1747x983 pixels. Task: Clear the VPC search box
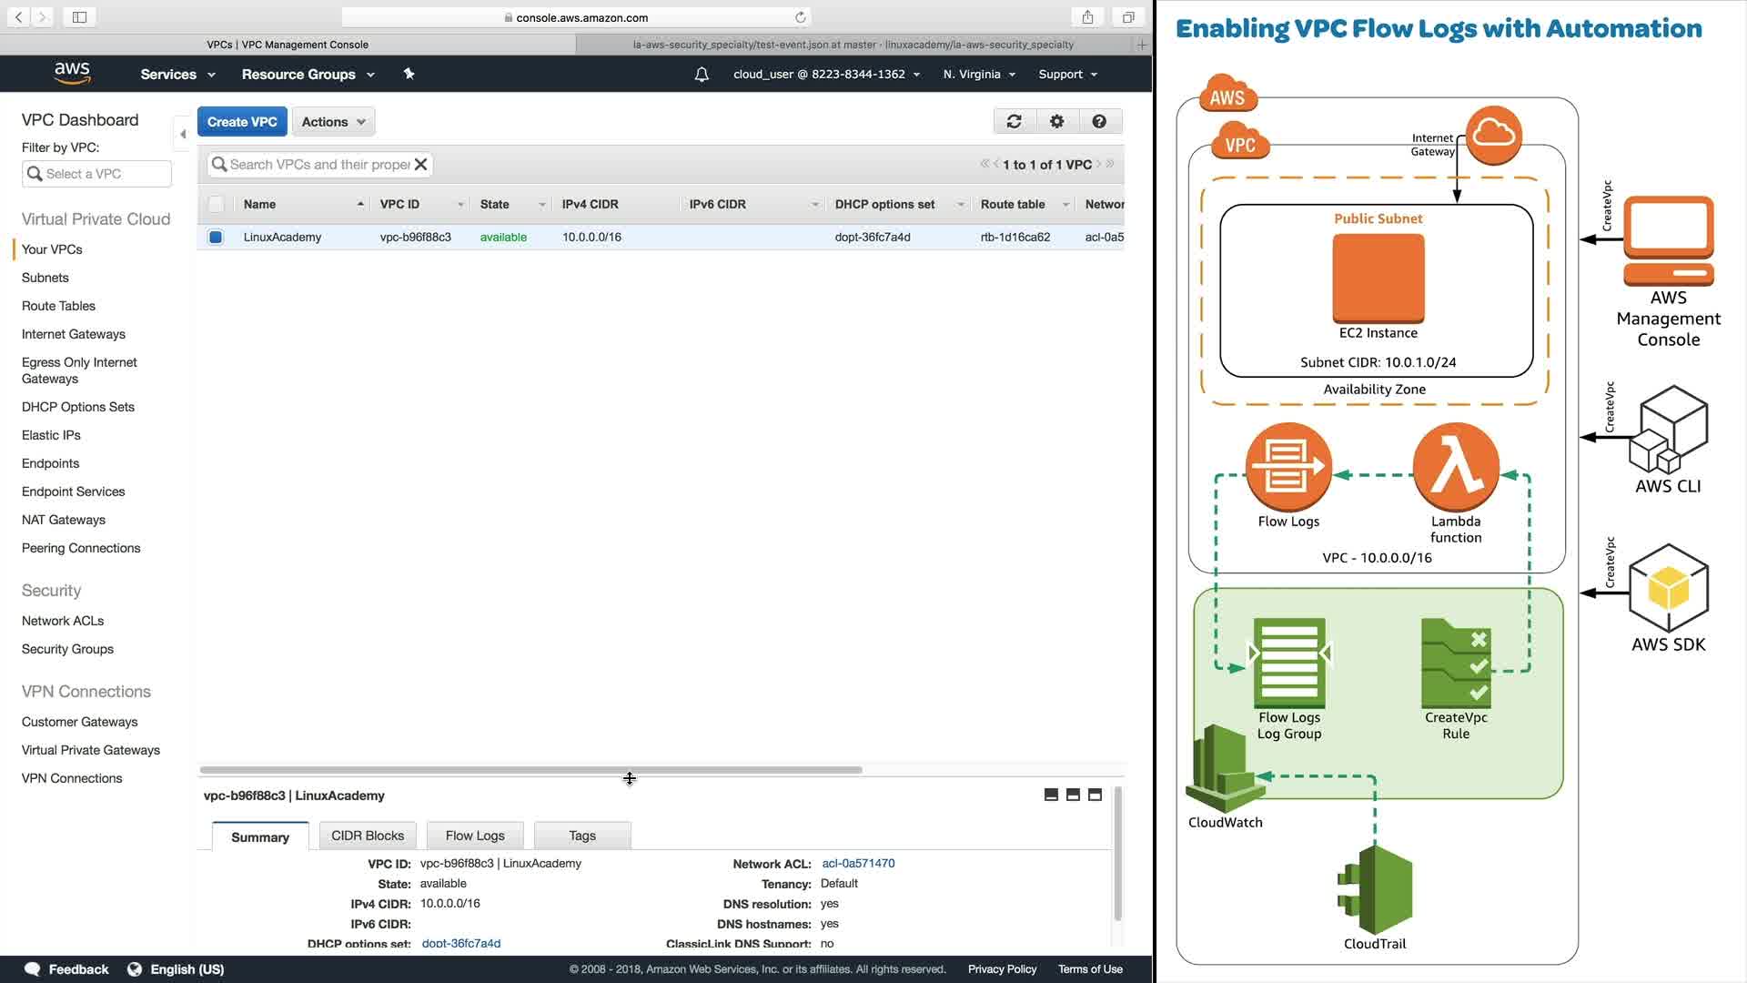pos(420,165)
